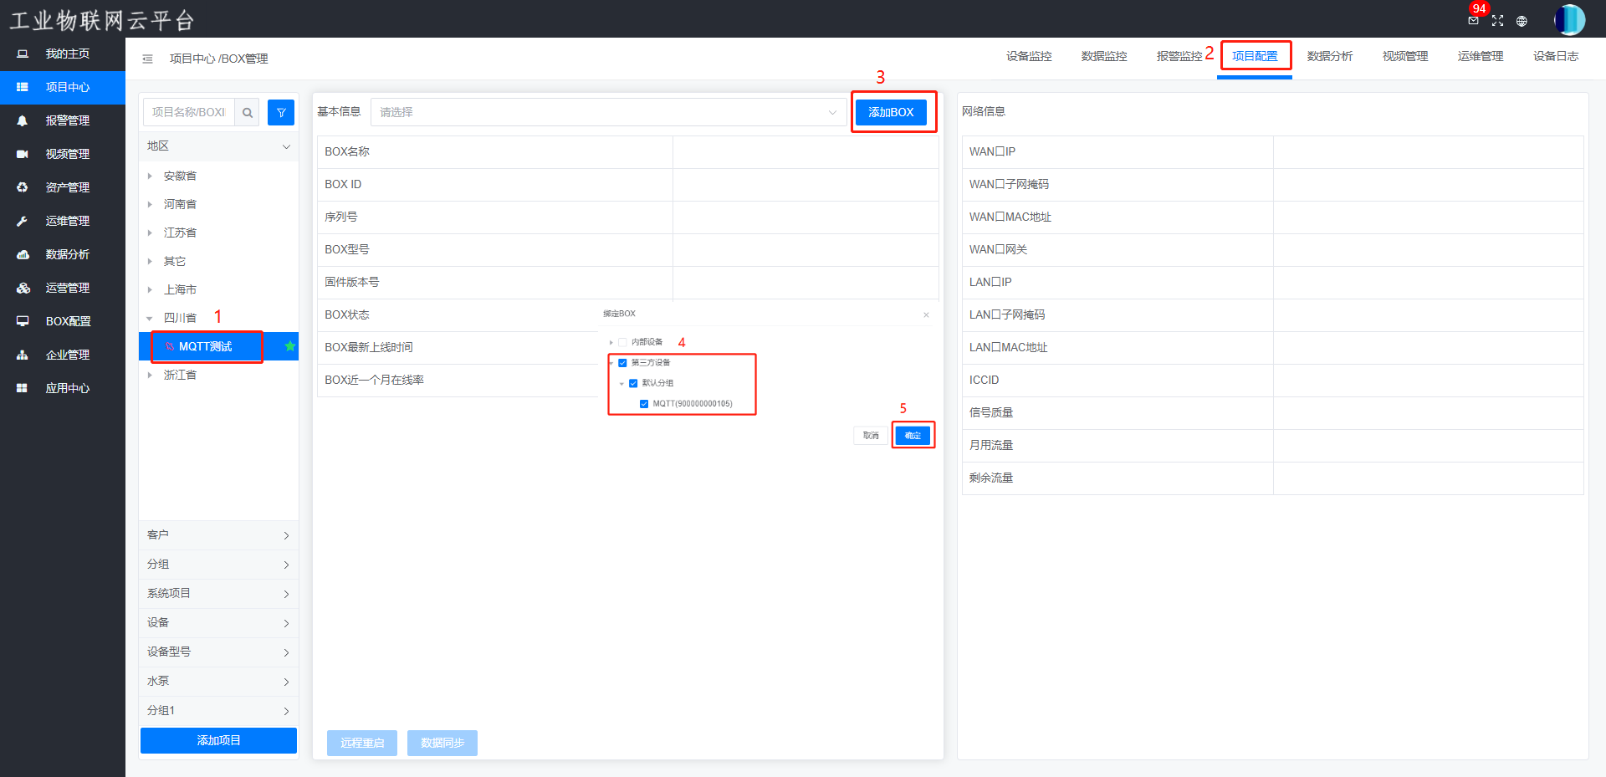Open 报警管理 in the left sidebar
Image resolution: width=1606 pixels, height=777 pixels.
click(67, 120)
